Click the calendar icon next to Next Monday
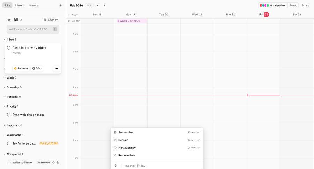The height and width of the screenshot is (169, 314). point(115,148)
